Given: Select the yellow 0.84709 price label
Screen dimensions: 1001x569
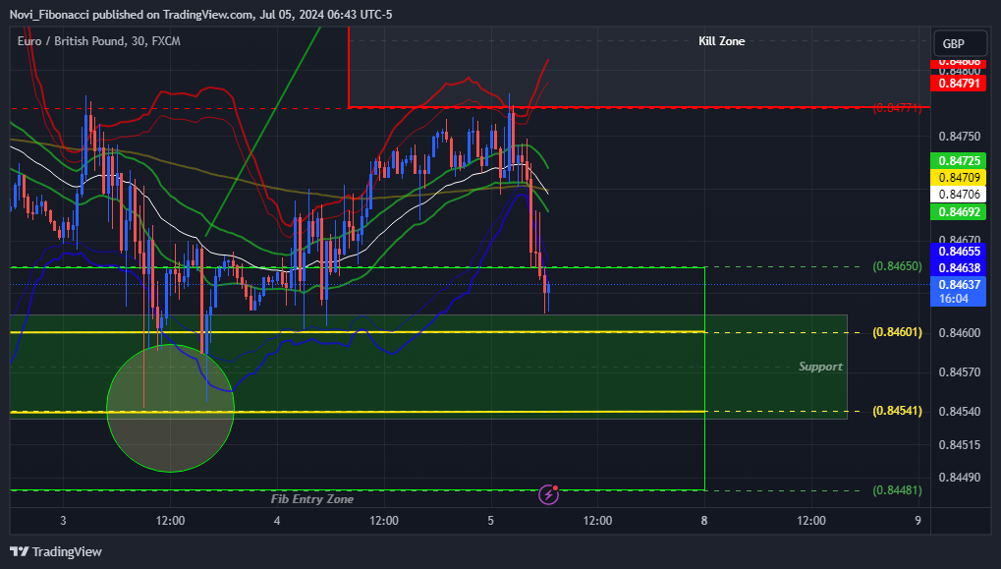Looking at the screenshot, I should coord(958,178).
